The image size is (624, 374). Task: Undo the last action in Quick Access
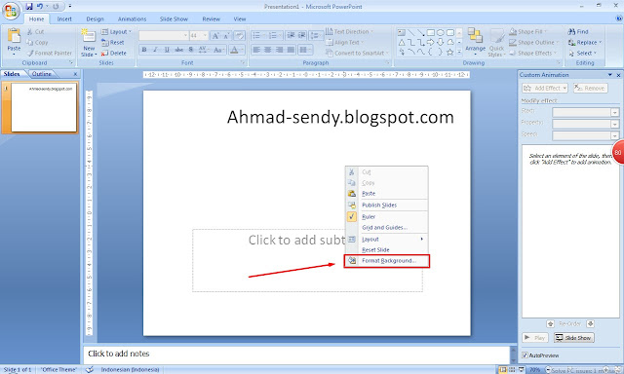40,7
